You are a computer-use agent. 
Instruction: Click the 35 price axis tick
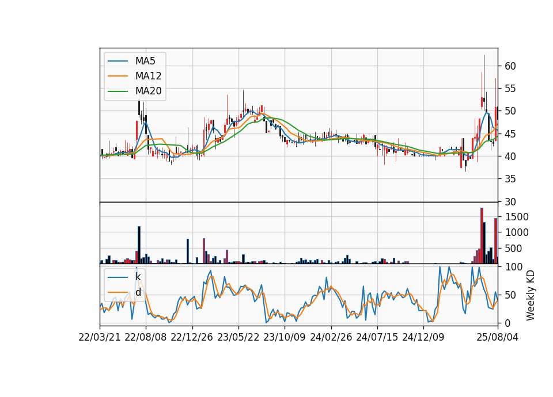click(x=510, y=179)
